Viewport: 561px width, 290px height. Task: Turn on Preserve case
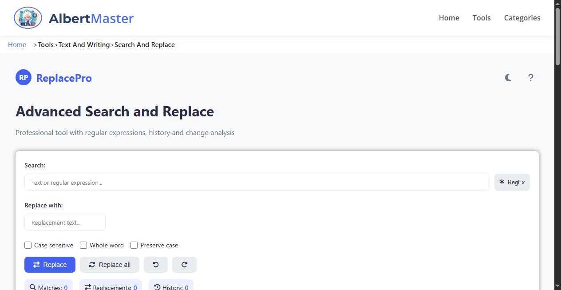coord(134,245)
